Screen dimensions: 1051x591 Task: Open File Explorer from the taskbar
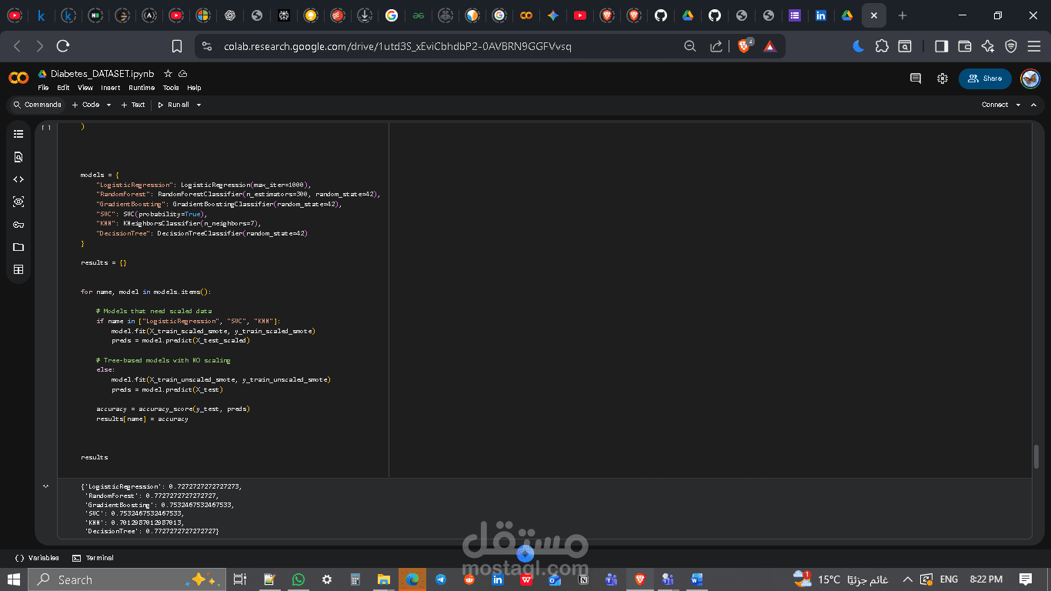coord(384,579)
